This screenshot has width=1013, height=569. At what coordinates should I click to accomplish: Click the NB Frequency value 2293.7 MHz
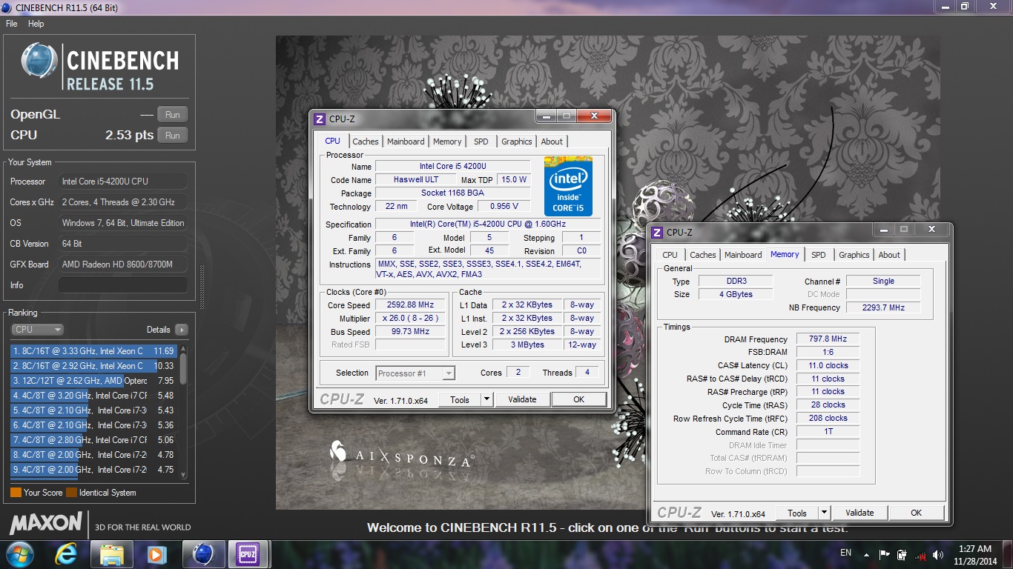tap(883, 307)
